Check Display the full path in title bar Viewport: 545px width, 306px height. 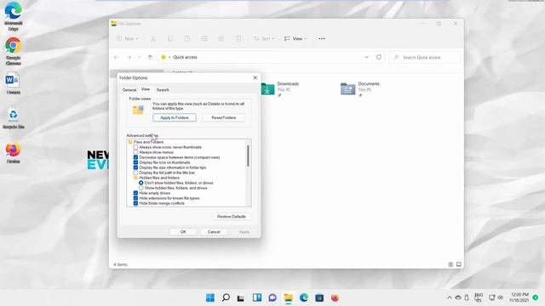(x=135, y=173)
